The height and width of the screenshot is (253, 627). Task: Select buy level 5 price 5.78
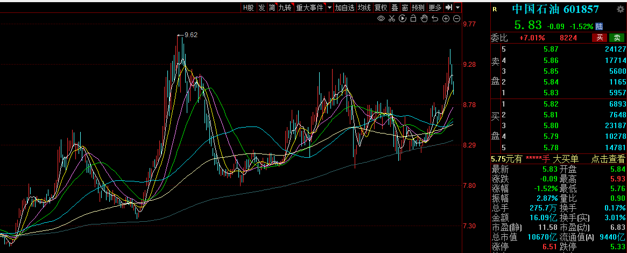pyautogui.click(x=552, y=147)
